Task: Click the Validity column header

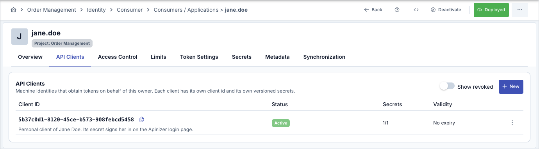Action: pos(443,104)
